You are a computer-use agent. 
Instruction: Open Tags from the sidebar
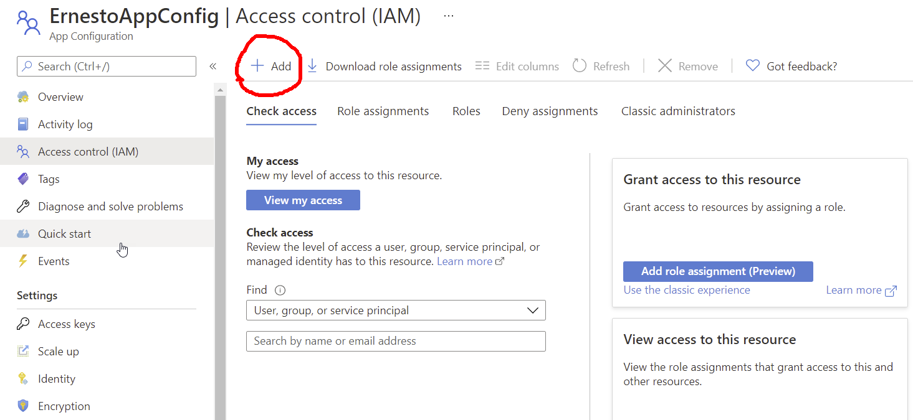click(107, 179)
